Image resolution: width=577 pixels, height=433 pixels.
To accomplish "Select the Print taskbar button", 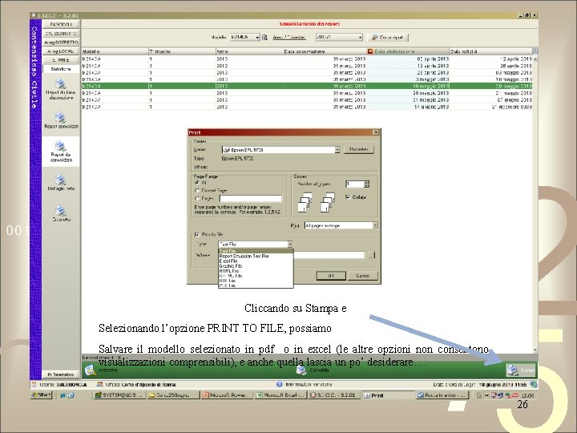I will point(388,395).
